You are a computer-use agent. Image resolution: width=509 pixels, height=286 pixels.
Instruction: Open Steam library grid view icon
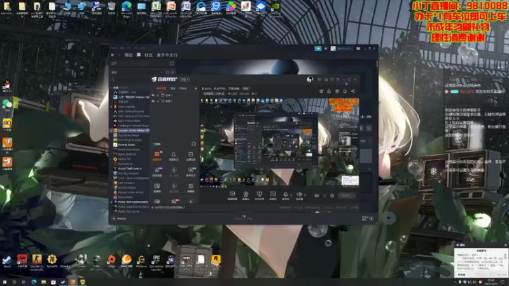coord(172,63)
